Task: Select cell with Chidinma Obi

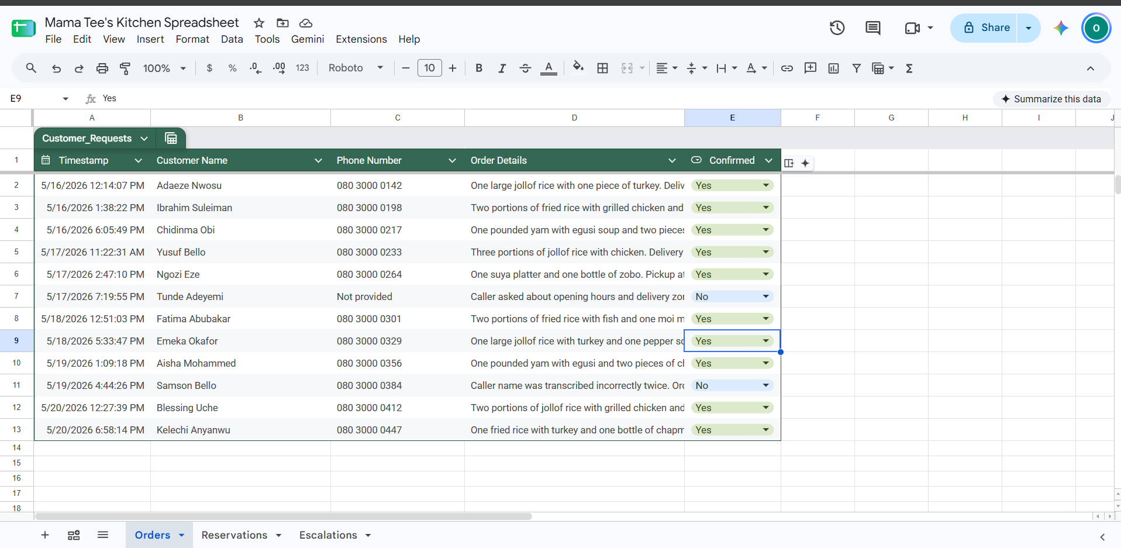Action: point(240,230)
